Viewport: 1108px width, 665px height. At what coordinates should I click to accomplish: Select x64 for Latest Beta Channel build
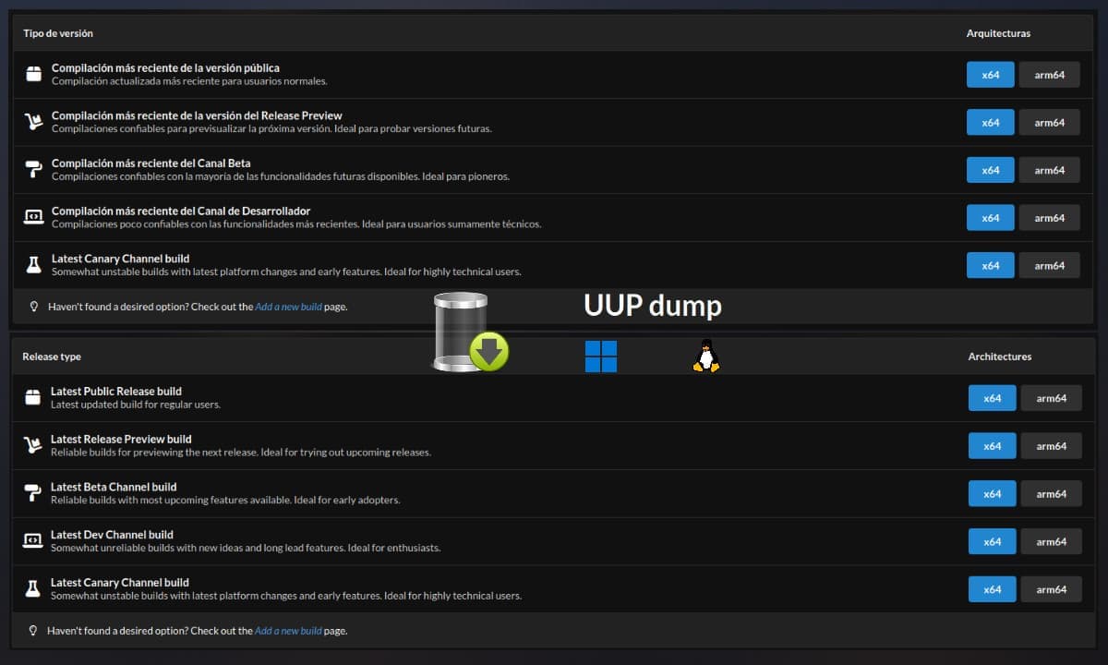[992, 494]
